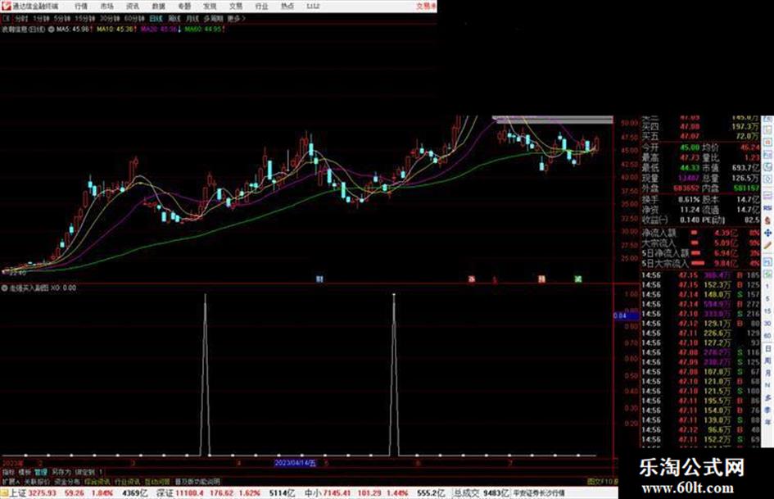Select the 周线 weekly period tab

pos(174,18)
